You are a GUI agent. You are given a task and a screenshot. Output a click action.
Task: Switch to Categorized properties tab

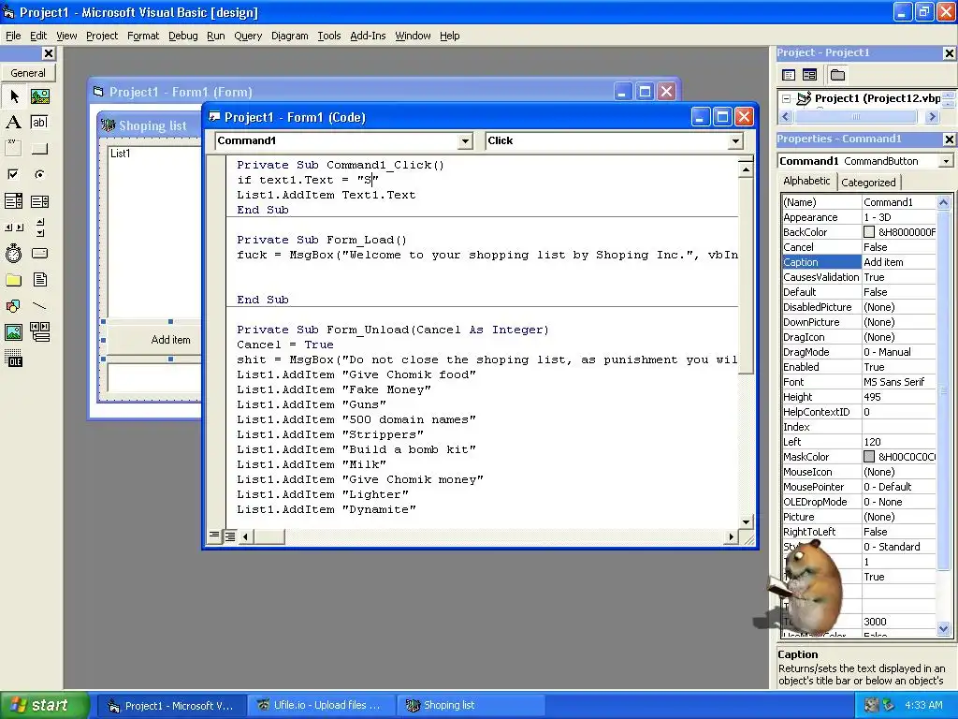868,183
